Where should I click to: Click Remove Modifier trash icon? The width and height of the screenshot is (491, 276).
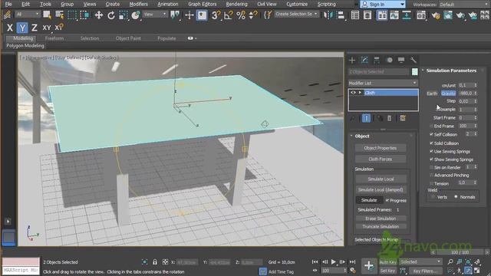[x=389, y=118]
